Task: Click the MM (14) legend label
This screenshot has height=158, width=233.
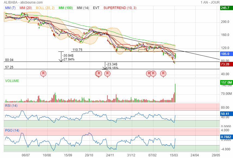Action: (x=83, y=8)
